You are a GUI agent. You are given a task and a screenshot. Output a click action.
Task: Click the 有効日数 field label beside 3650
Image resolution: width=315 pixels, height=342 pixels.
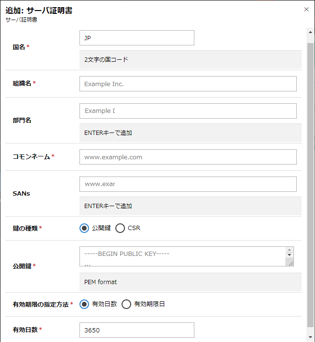(x=25, y=330)
